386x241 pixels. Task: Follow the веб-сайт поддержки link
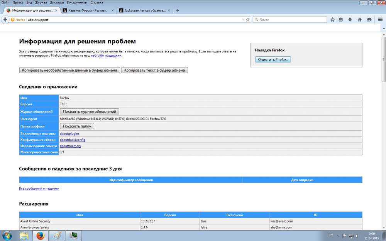106,56
